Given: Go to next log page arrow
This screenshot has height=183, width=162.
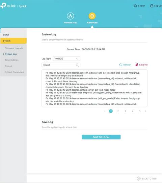Looking at the screenshot, I should pos(145,111).
